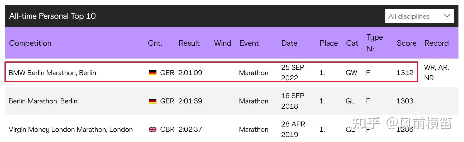Sort by Competition column header
Viewport: 464px width, 142px height.
[30, 43]
